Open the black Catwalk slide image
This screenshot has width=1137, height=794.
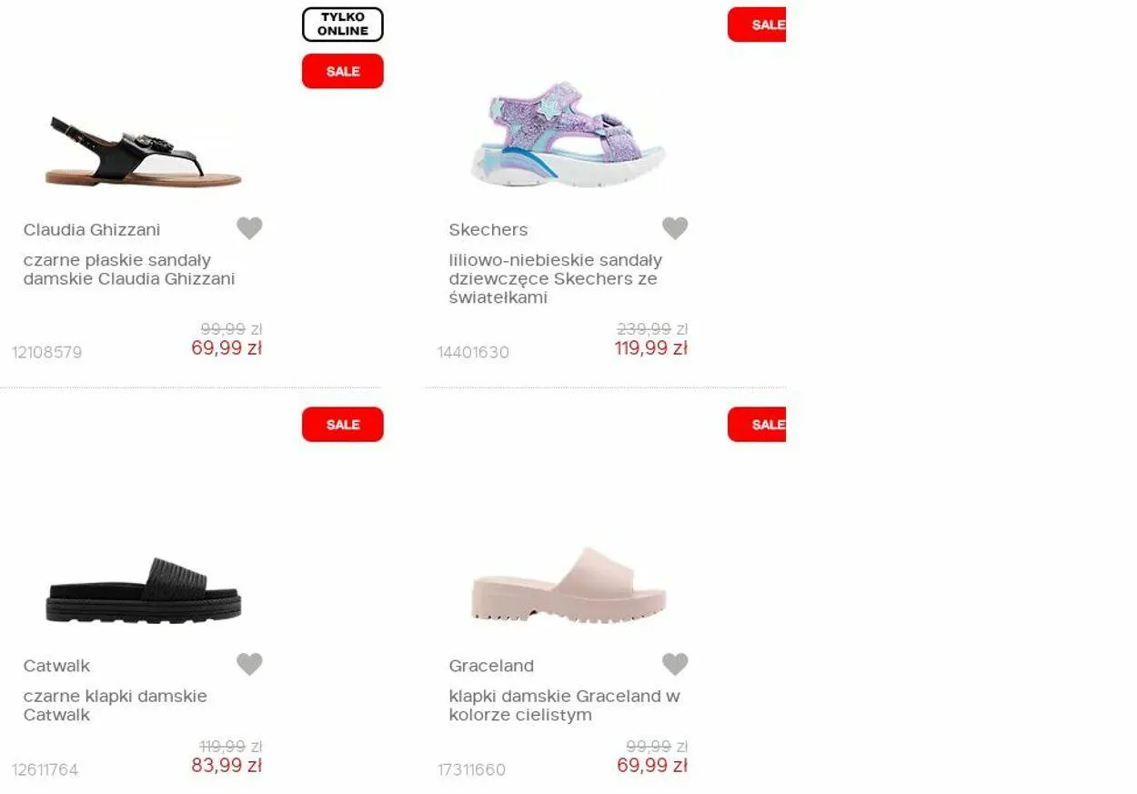tap(144, 590)
